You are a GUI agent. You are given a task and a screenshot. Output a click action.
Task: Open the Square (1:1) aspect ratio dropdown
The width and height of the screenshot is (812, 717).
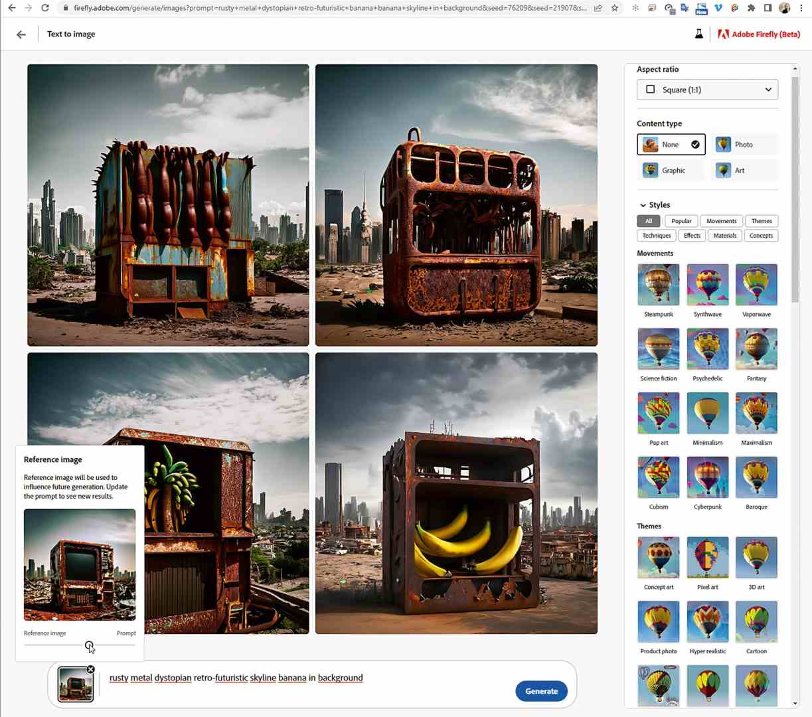pos(706,89)
